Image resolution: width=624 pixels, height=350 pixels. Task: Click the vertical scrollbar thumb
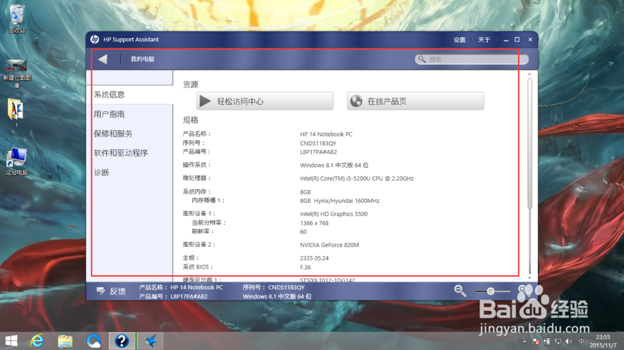[530, 143]
